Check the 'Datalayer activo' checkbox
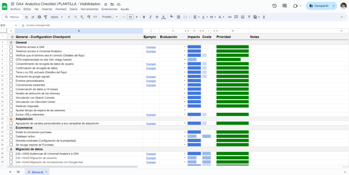349x175 pixels. pos(11,136)
